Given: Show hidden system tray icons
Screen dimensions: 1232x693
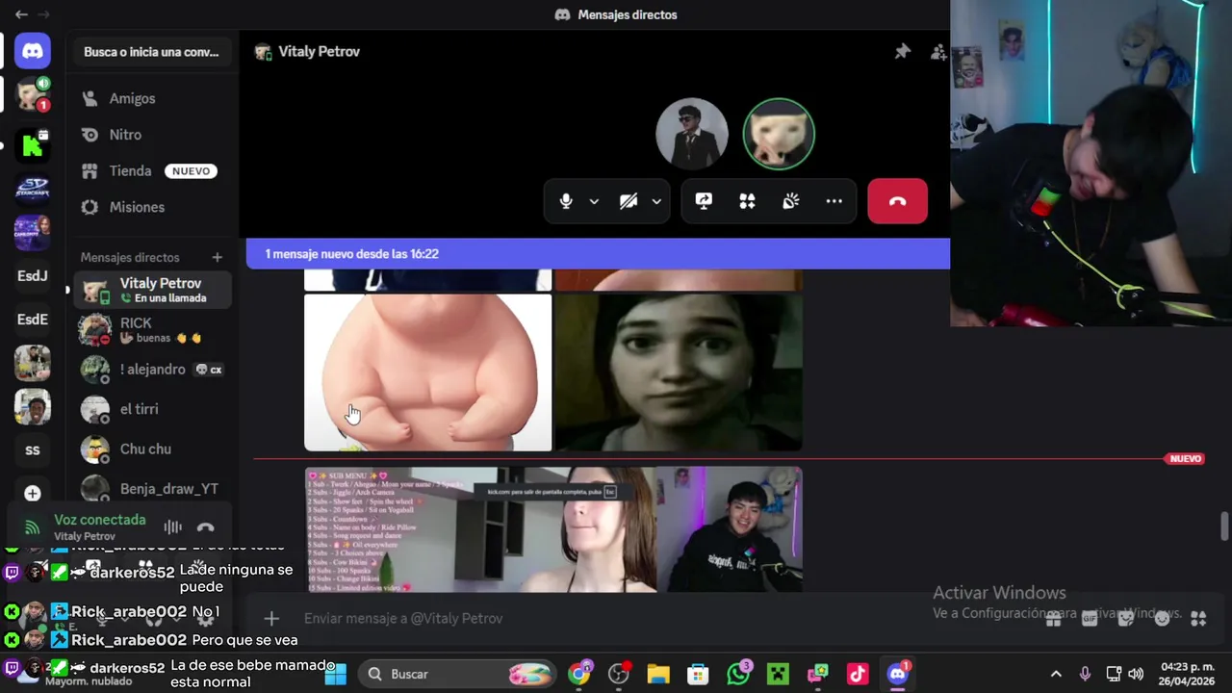Looking at the screenshot, I should coord(1056,674).
